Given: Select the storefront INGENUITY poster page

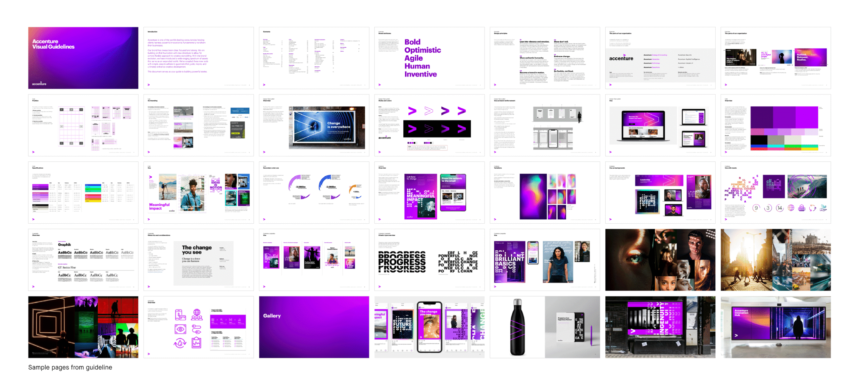Looking at the screenshot, I should click(x=660, y=327).
